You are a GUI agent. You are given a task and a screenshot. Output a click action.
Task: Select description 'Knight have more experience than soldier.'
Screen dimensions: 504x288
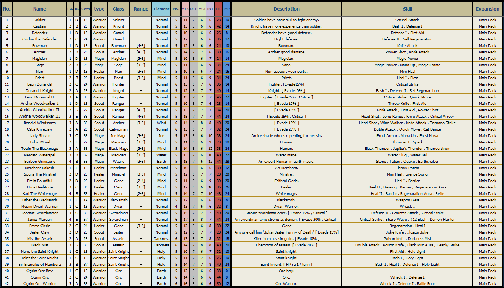point(286,26)
